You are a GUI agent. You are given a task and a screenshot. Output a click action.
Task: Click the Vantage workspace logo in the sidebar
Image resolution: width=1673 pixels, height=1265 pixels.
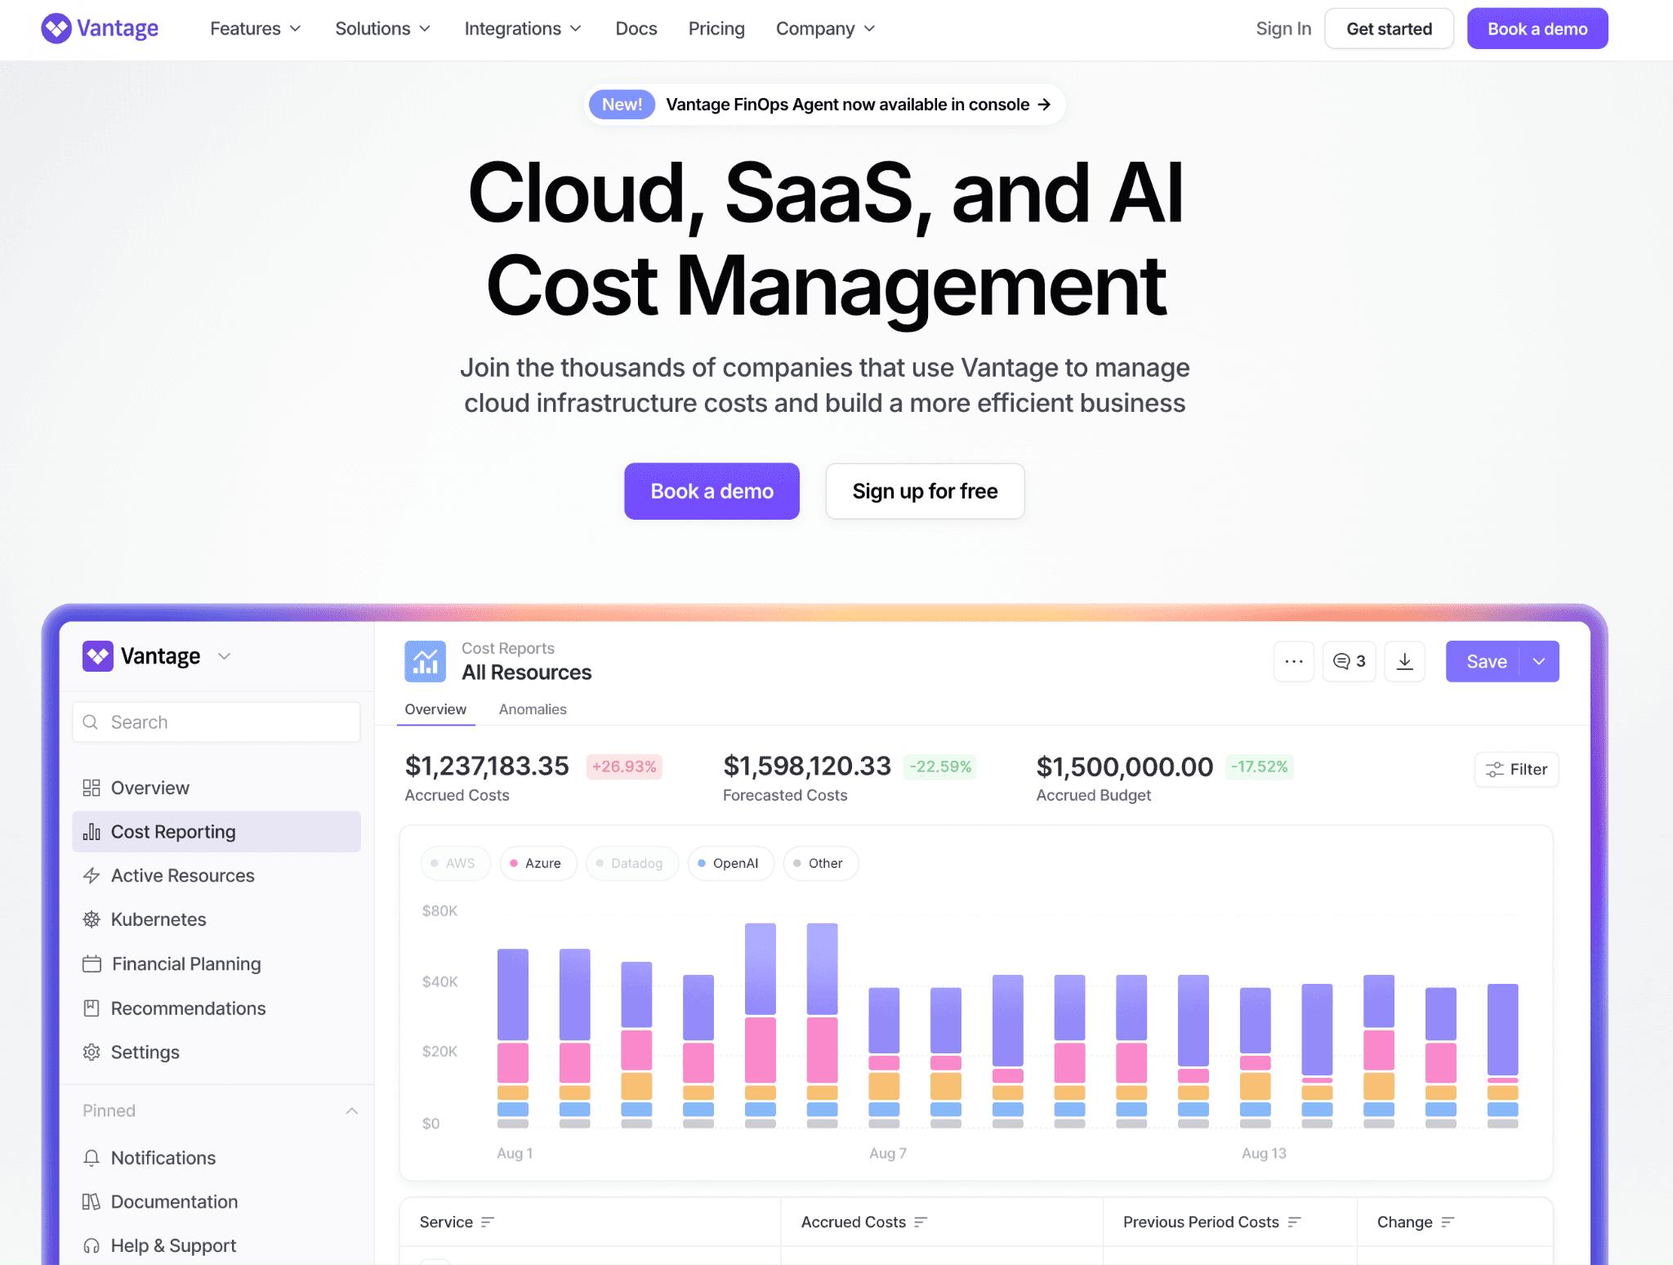(98, 656)
